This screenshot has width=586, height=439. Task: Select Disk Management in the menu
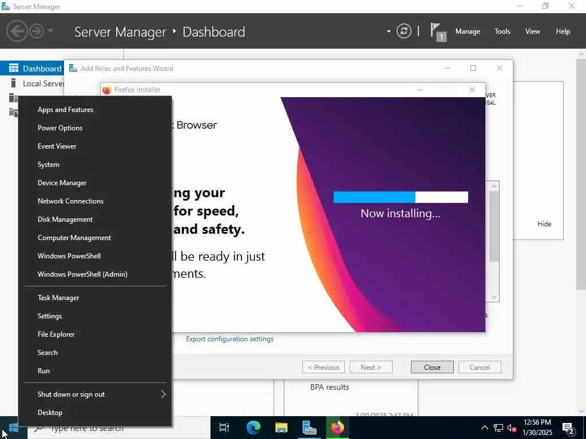[95, 219]
